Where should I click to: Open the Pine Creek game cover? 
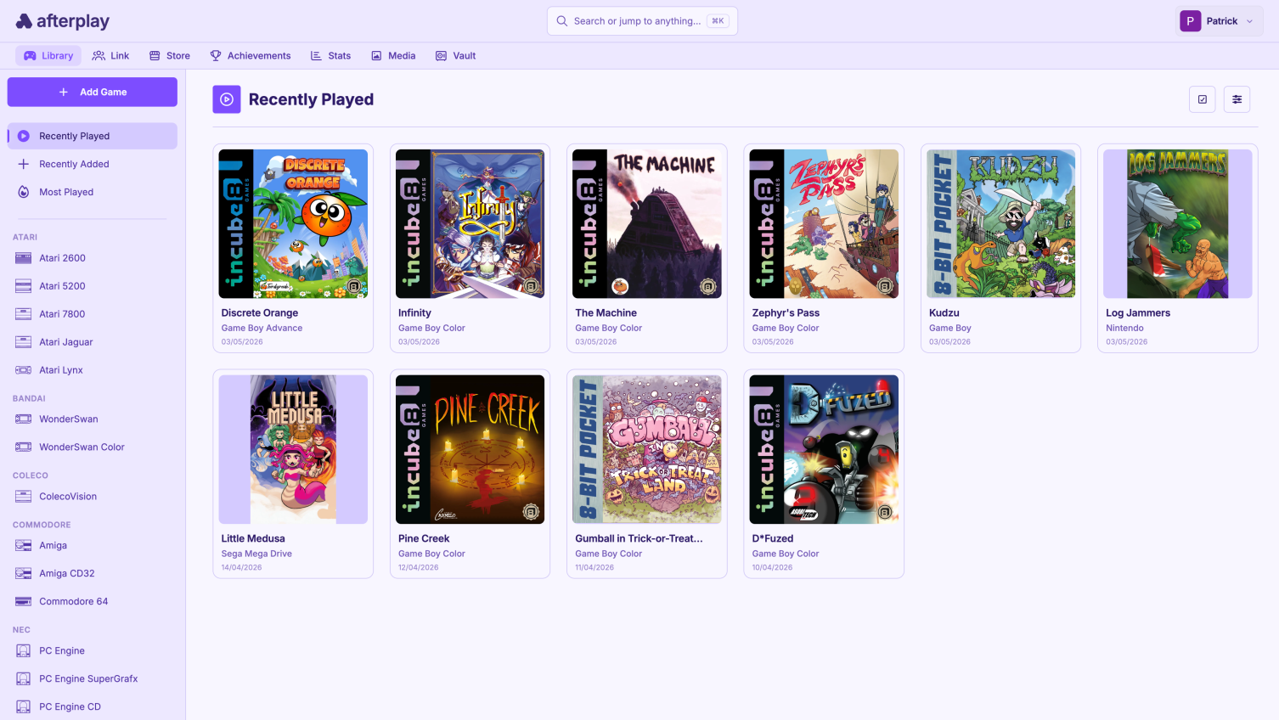[470, 449]
